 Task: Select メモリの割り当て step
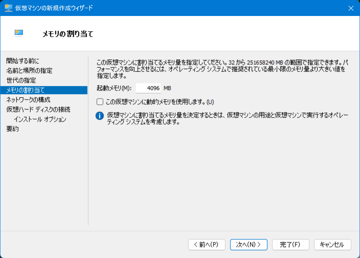(26, 90)
